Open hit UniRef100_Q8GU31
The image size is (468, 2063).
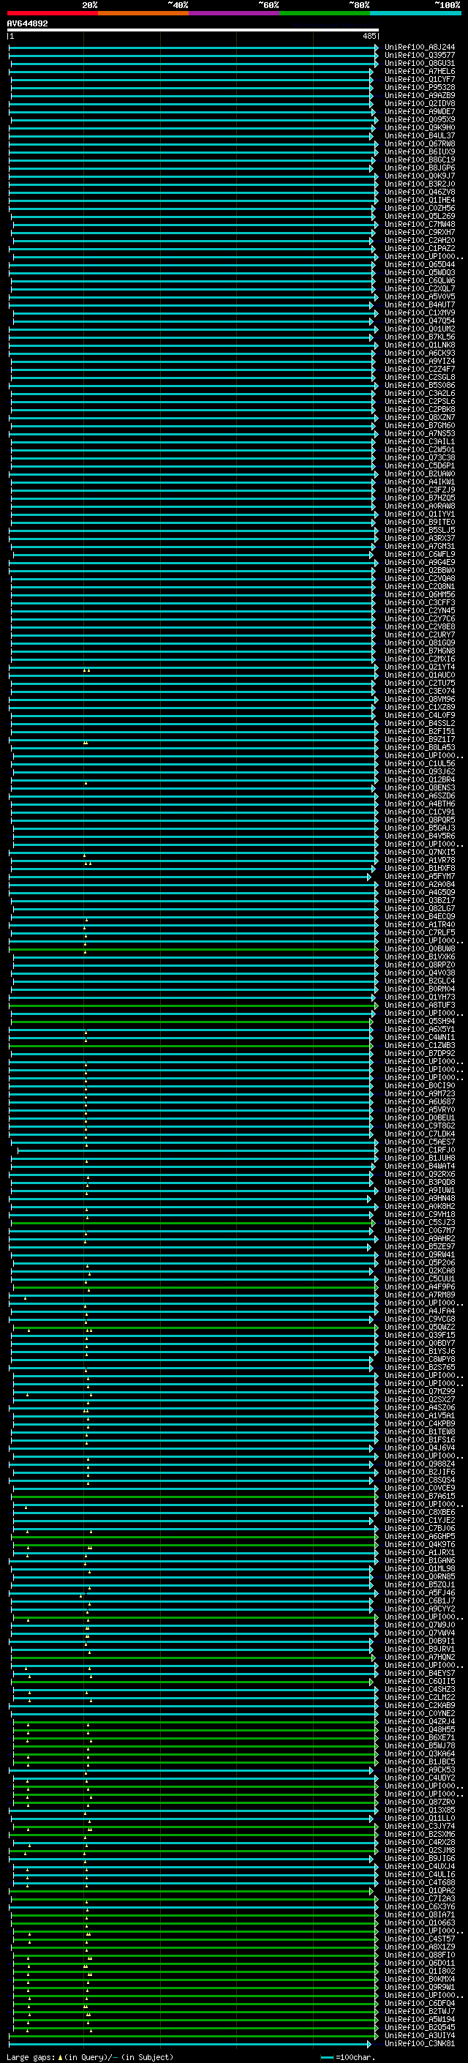tap(419, 63)
